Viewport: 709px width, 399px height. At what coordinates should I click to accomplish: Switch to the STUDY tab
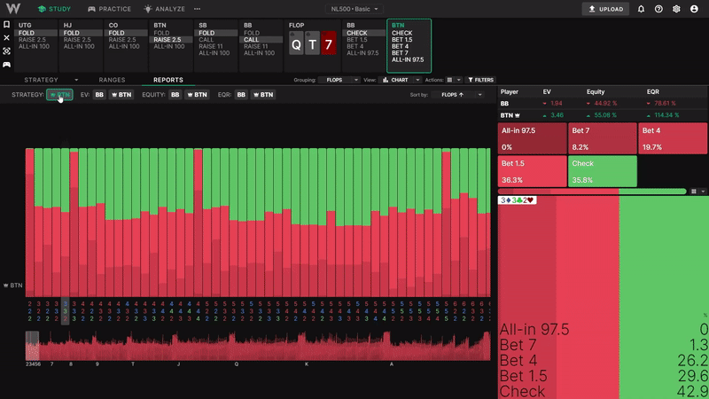pos(54,9)
